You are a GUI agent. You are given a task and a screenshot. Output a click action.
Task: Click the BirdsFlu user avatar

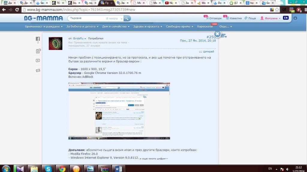tap(55, 43)
